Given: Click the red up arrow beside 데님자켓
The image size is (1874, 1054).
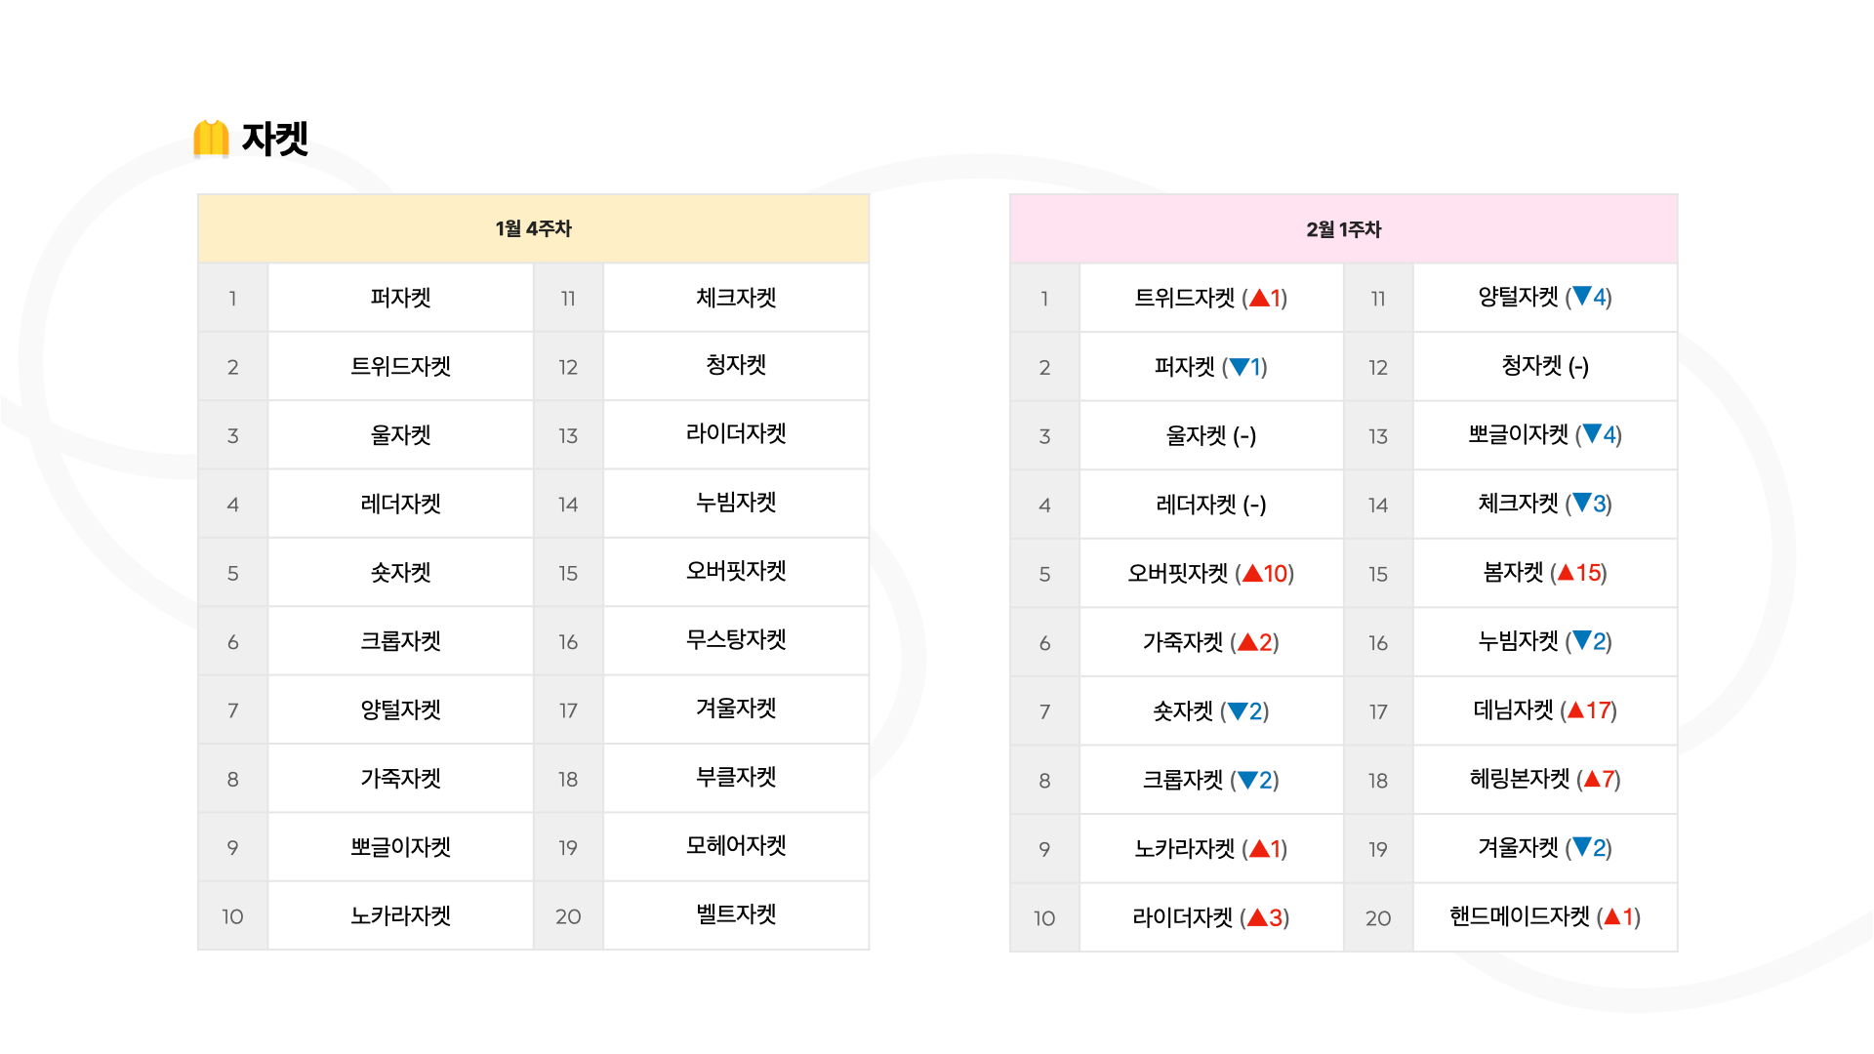Looking at the screenshot, I should (1575, 710).
